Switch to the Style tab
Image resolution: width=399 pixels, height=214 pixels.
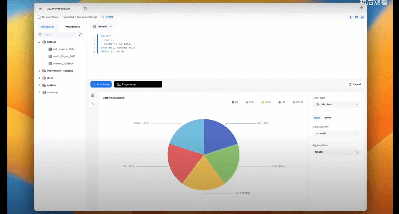[328, 118]
